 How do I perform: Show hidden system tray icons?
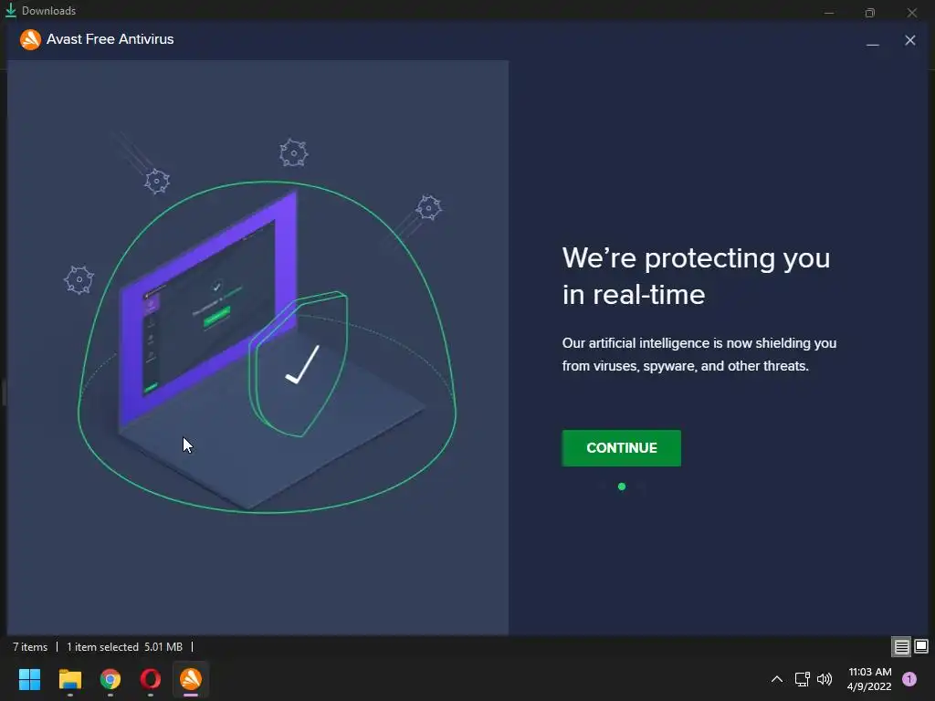tap(776, 679)
